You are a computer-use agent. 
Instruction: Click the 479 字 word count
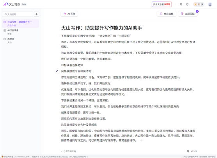click(194, 151)
